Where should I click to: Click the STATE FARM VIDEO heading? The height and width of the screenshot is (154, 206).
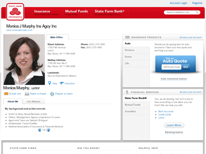click(x=23, y=148)
